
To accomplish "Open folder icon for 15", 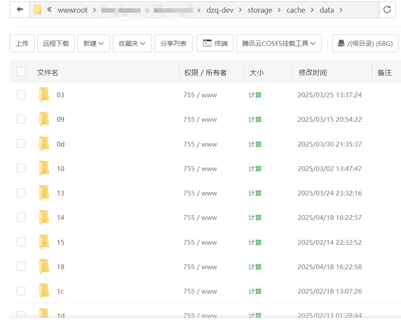I will pos(44,242).
